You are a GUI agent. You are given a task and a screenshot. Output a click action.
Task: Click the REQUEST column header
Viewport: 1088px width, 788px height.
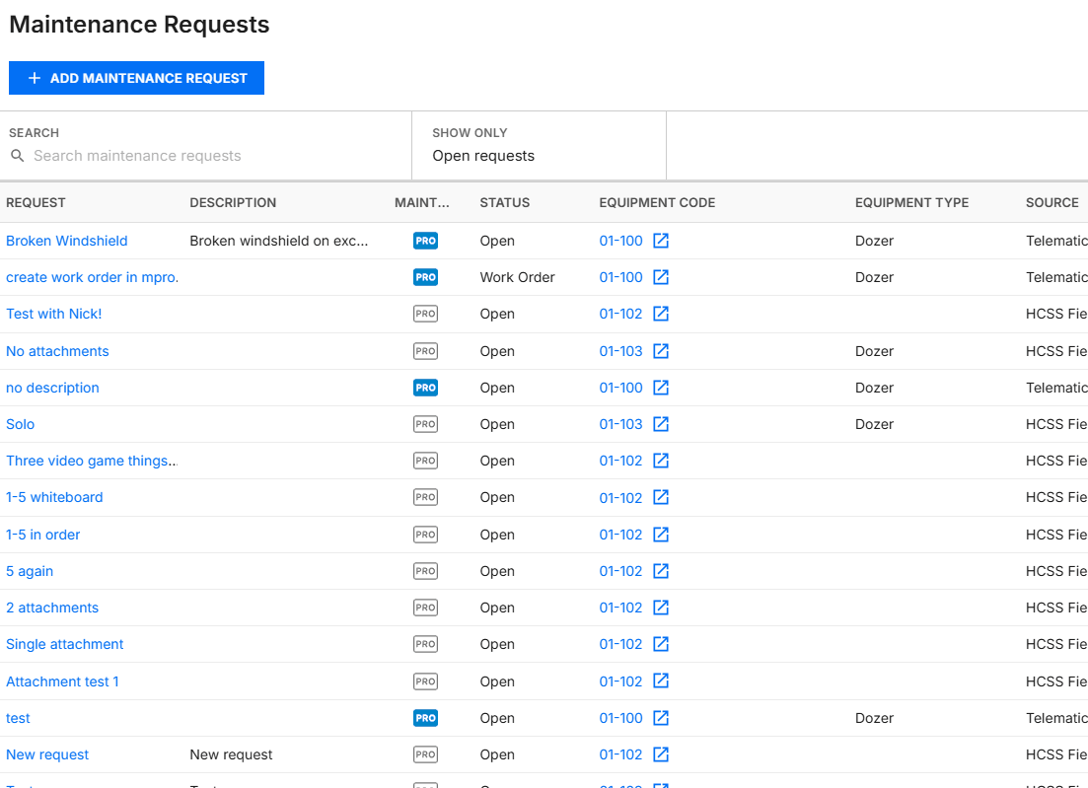36,202
